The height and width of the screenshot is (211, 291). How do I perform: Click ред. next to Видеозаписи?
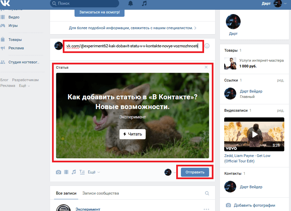pos(281,110)
